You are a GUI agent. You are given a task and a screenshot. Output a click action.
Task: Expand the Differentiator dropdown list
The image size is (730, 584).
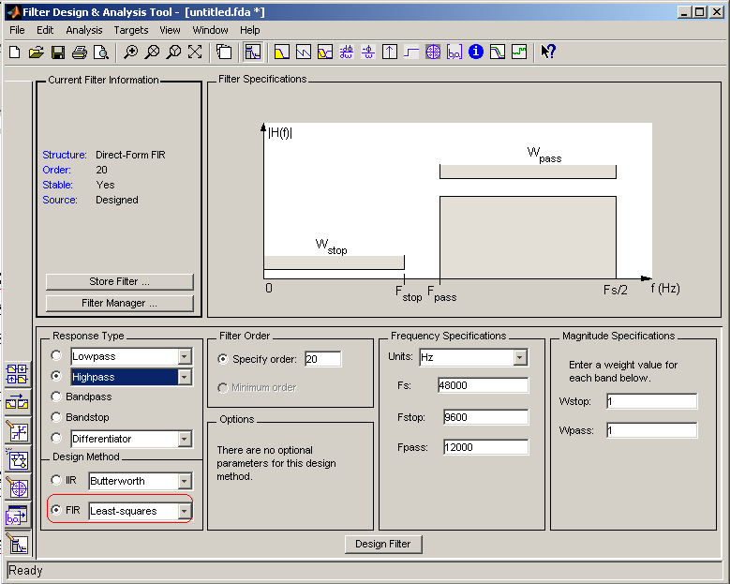click(185, 439)
